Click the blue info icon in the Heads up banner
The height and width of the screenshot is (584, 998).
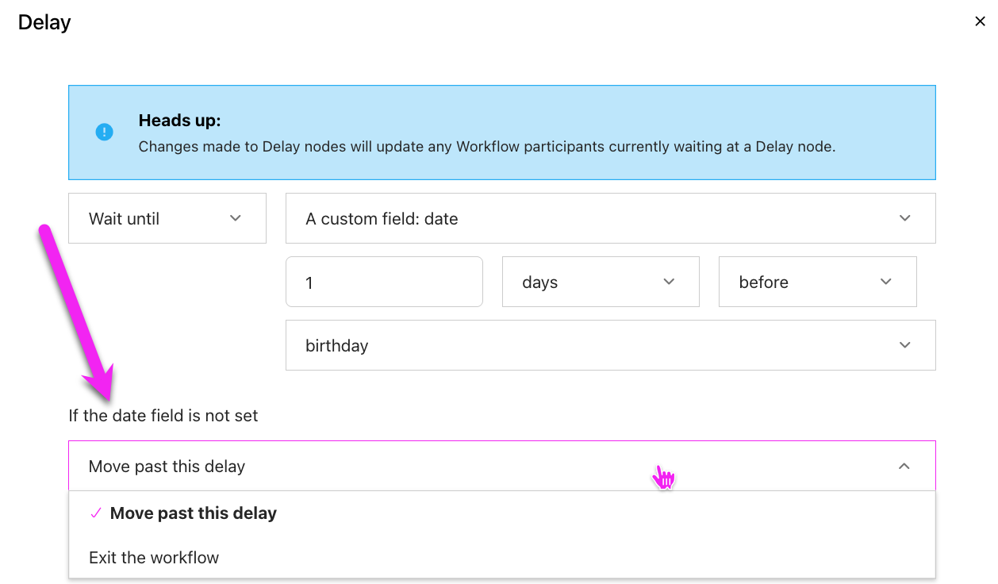[x=104, y=132]
